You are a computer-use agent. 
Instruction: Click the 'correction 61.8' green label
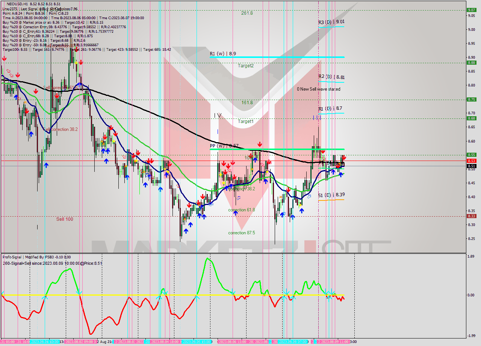242,210
